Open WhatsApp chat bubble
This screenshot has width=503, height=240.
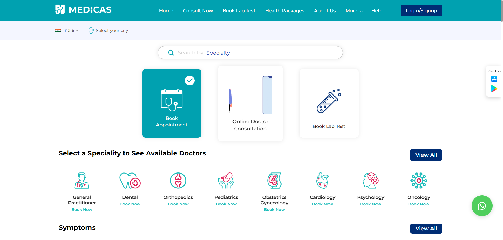coord(482,206)
